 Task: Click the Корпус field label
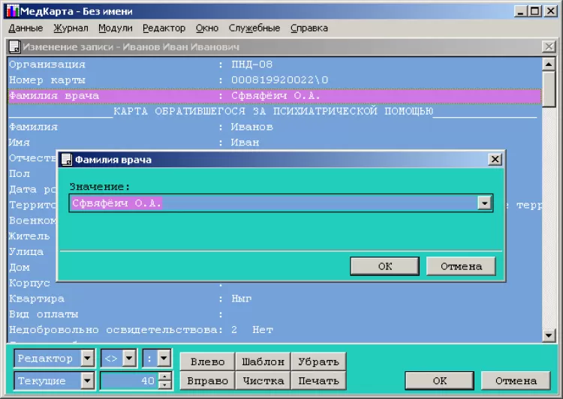(x=29, y=283)
